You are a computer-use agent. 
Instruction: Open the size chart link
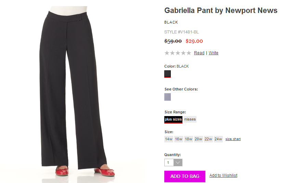pyautogui.click(x=233, y=139)
